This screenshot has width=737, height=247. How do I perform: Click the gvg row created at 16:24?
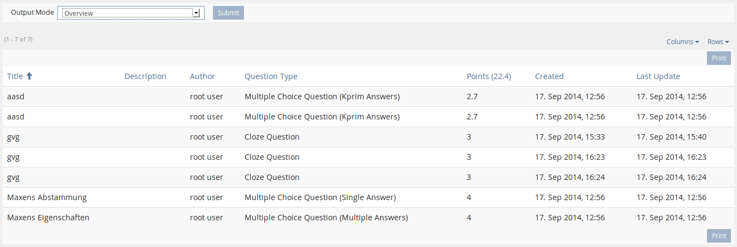pyautogui.click(x=14, y=177)
